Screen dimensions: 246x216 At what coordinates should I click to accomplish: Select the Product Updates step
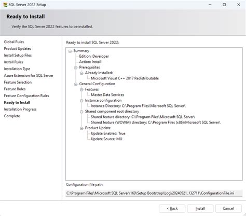pos(17,49)
